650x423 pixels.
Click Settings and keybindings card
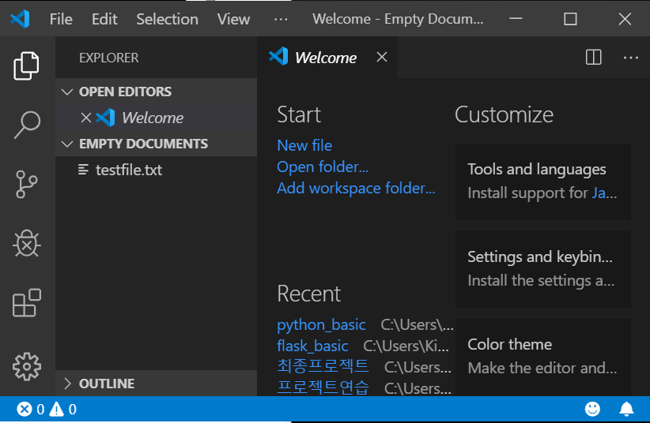(x=542, y=269)
